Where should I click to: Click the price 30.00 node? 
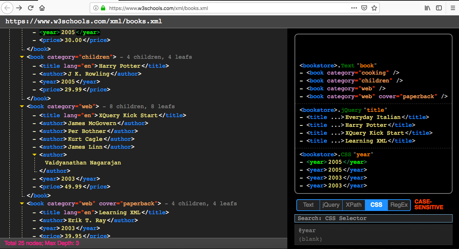[75, 40]
